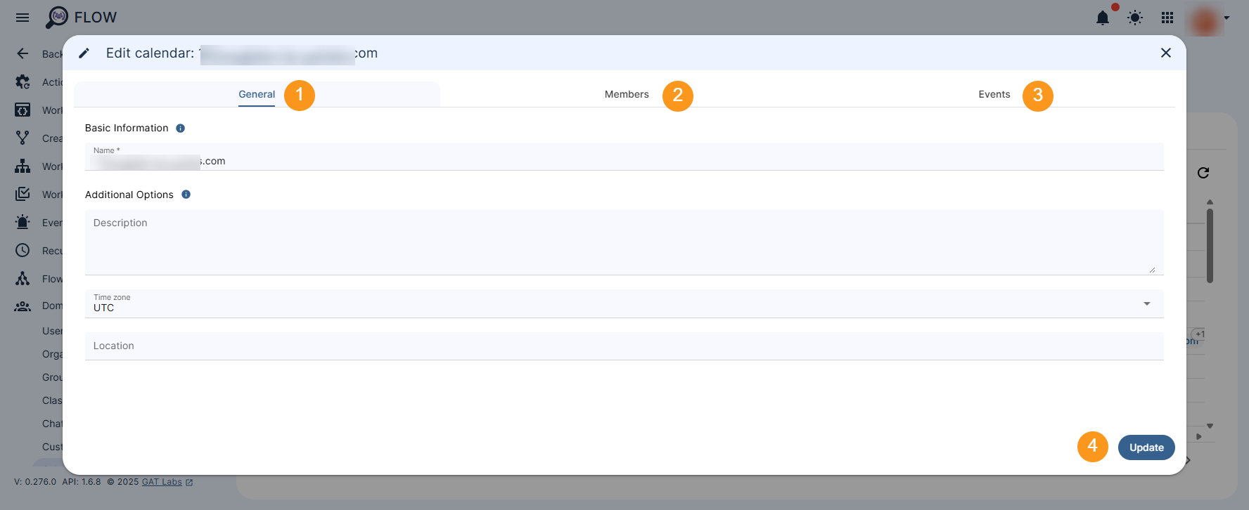Screen dimensions: 1249x510
Task: Click the Basic Information info icon
Action: click(x=180, y=128)
